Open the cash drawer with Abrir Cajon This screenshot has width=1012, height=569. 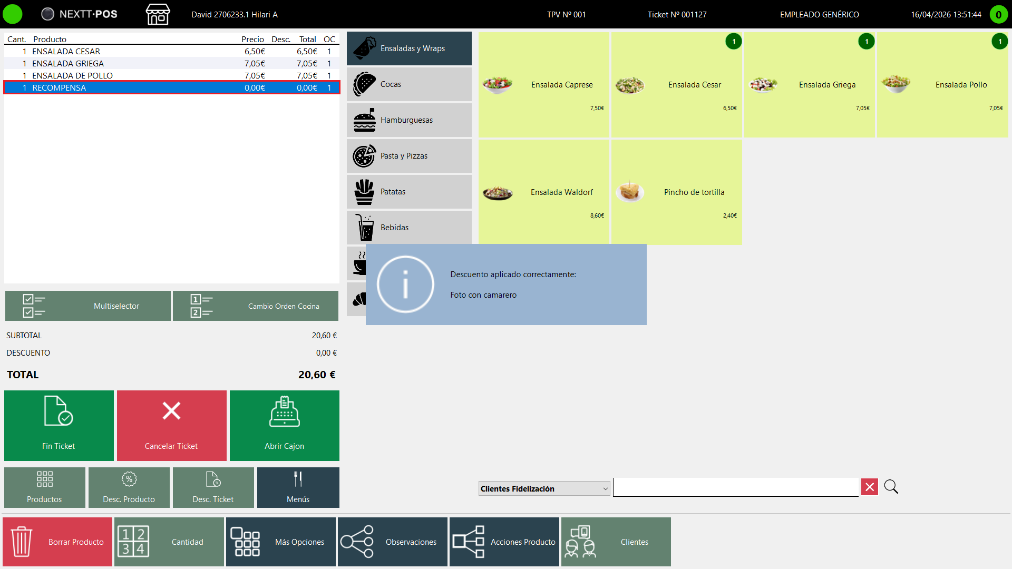click(285, 426)
